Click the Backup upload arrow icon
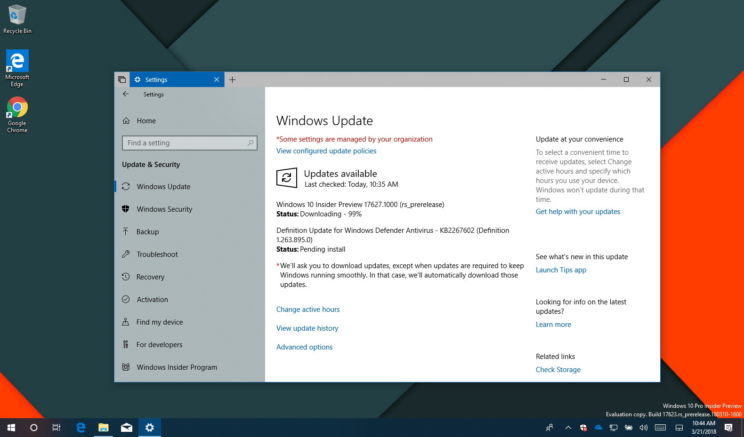 tap(126, 231)
